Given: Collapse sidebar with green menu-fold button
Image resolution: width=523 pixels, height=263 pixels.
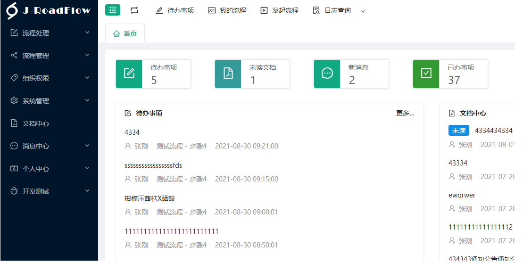Looking at the screenshot, I should (113, 10).
